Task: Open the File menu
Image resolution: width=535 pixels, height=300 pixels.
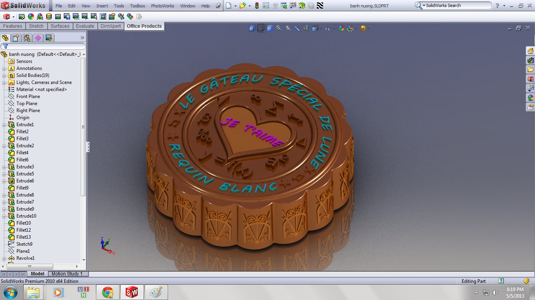Action: click(59, 6)
